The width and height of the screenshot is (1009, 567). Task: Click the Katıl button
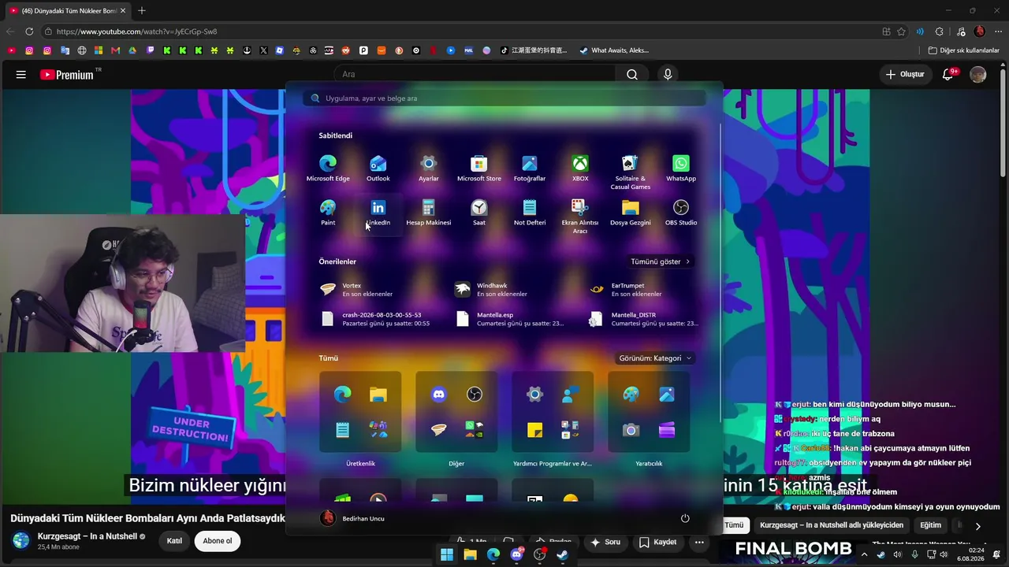[174, 541]
